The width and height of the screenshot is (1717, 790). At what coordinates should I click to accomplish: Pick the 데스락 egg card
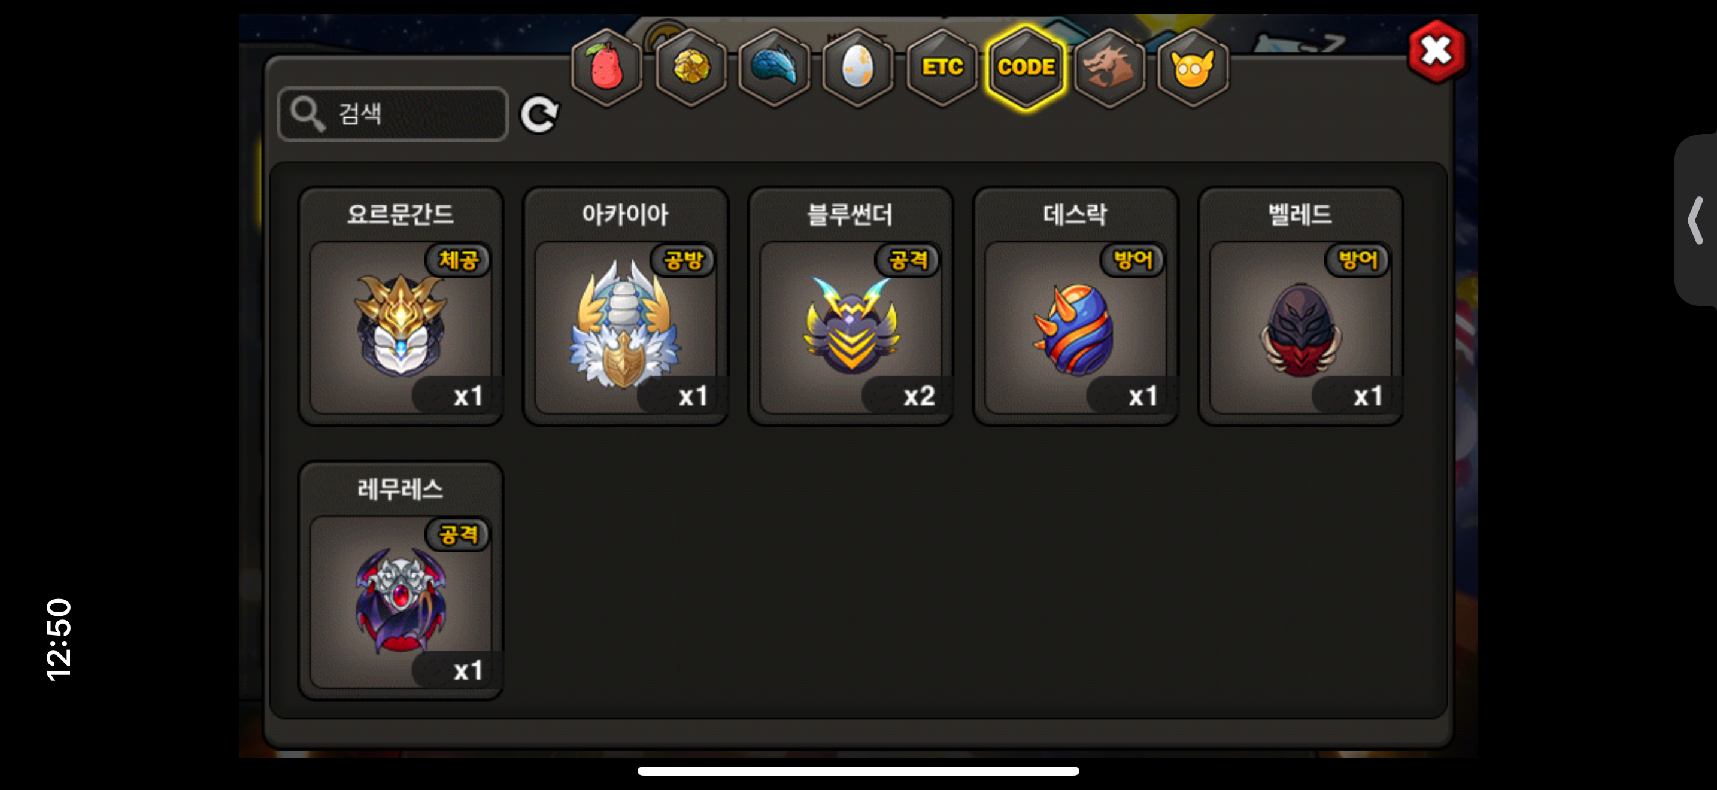click(x=1075, y=306)
